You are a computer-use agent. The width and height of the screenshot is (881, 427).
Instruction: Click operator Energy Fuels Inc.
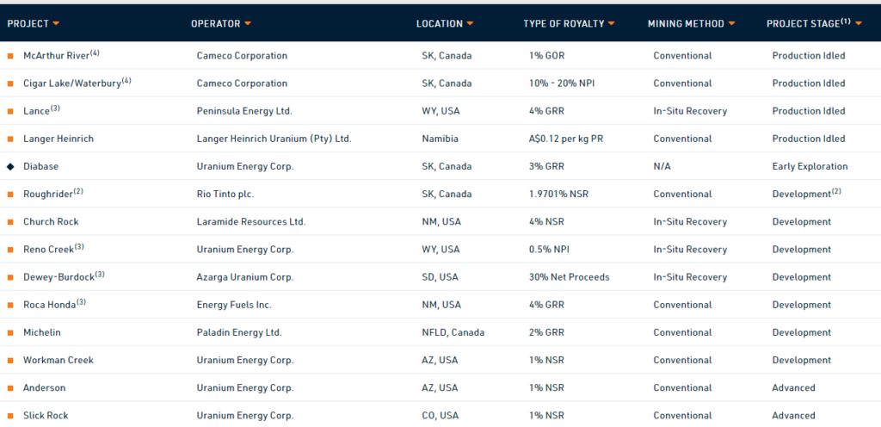click(x=234, y=305)
